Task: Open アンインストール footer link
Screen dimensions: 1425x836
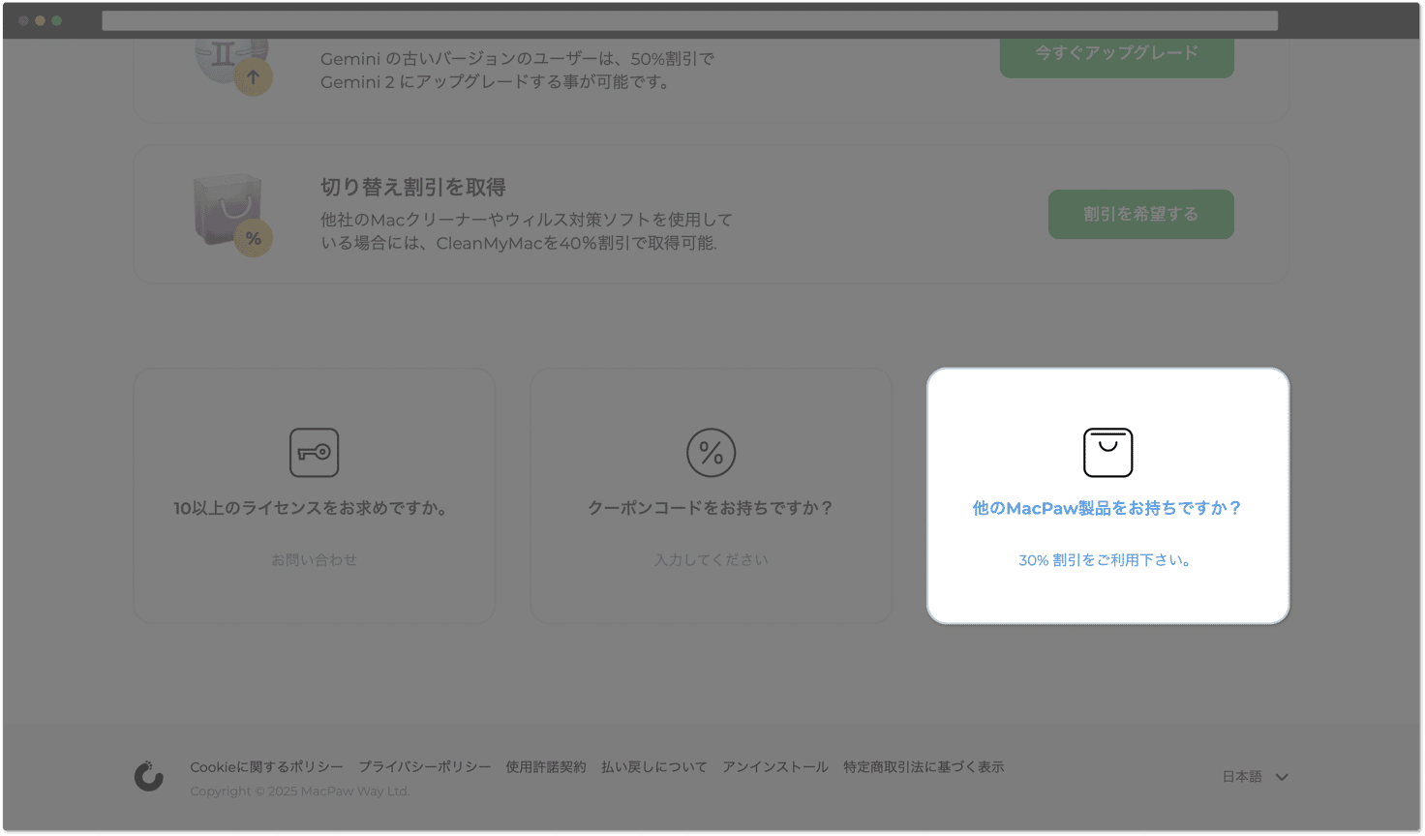Action: point(775,767)
